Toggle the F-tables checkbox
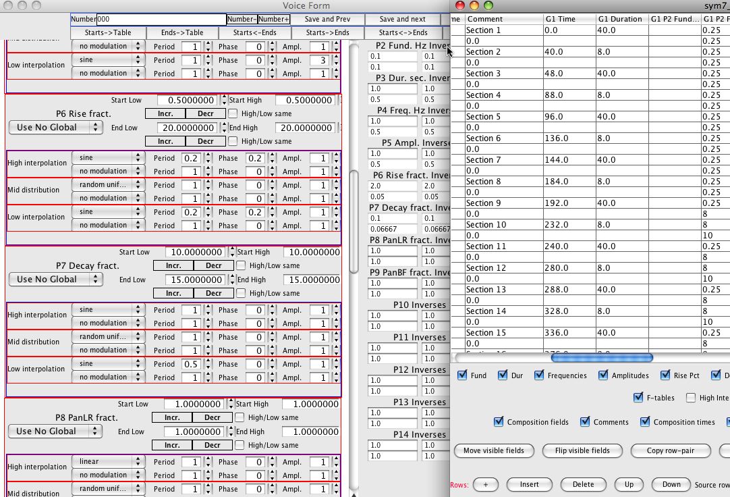The width and height of the screenshot is (730, 497). (638, 397)
